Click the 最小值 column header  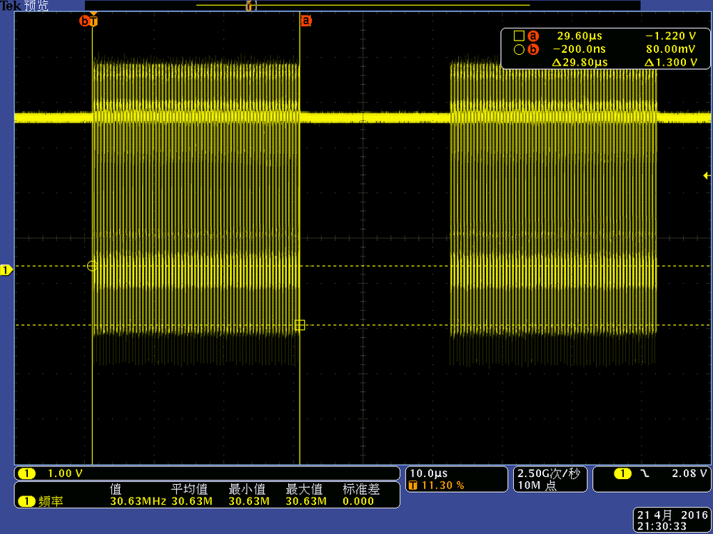tap(247, 490)
